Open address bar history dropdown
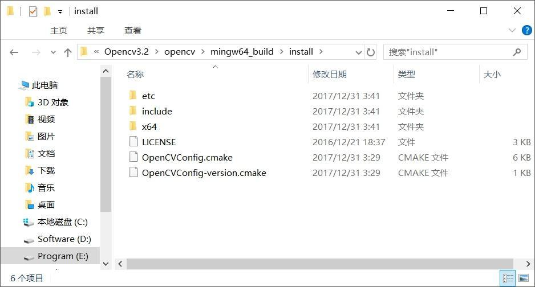Screen dimensions: 535x287 click(x=359, y=52)
